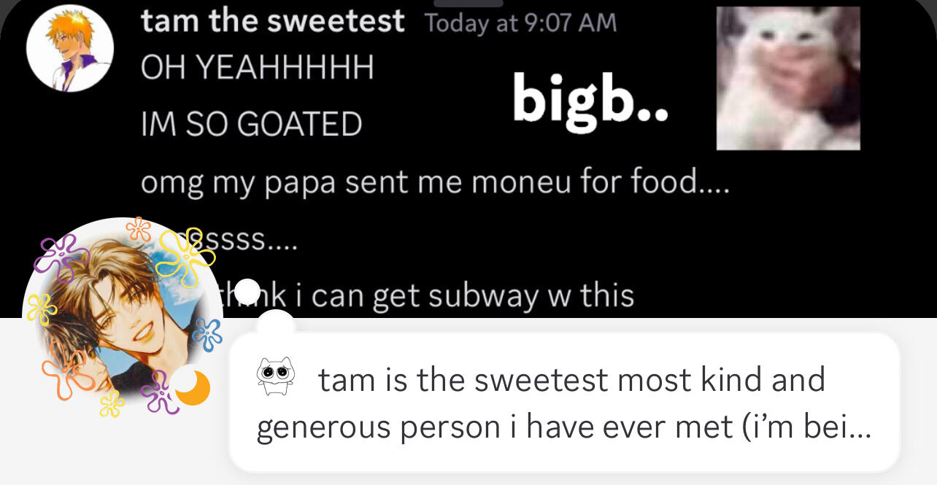Click the crescent moon idle status icon

click(192, 387)
